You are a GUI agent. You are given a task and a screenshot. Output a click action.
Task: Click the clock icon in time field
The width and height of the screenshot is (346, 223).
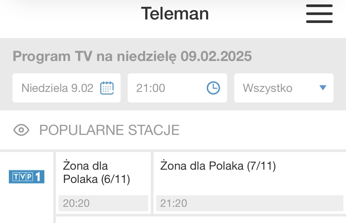point(213,88)
